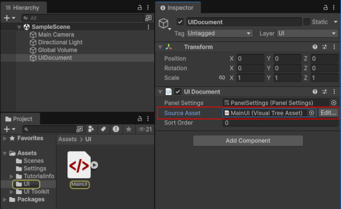341x209 pixels.
Task: Open the Layer dropdown showing UI
Action: 307,34
